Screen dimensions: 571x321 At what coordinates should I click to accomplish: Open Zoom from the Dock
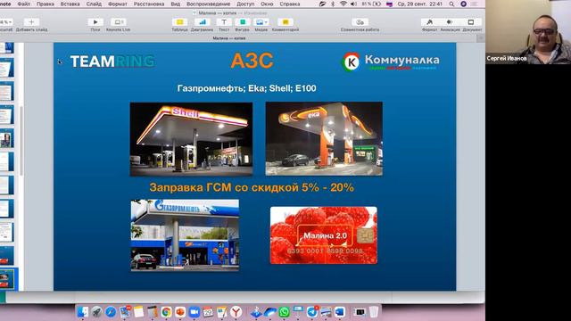tap(194, 312)
